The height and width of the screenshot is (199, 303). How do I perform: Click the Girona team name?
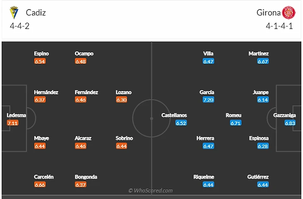click(268, 12)
